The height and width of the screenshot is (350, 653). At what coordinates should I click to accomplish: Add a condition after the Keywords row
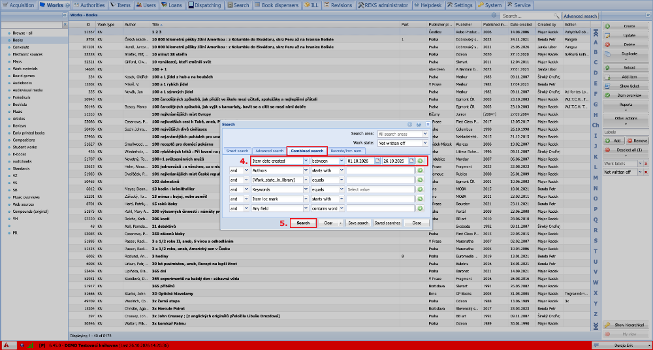tap(420, 189)
